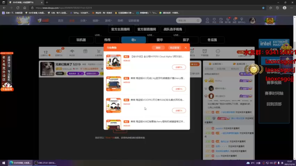The image size is (296, 166).
Task: Open the 斗鱼购物 side banner button
Action: (7, 89)
